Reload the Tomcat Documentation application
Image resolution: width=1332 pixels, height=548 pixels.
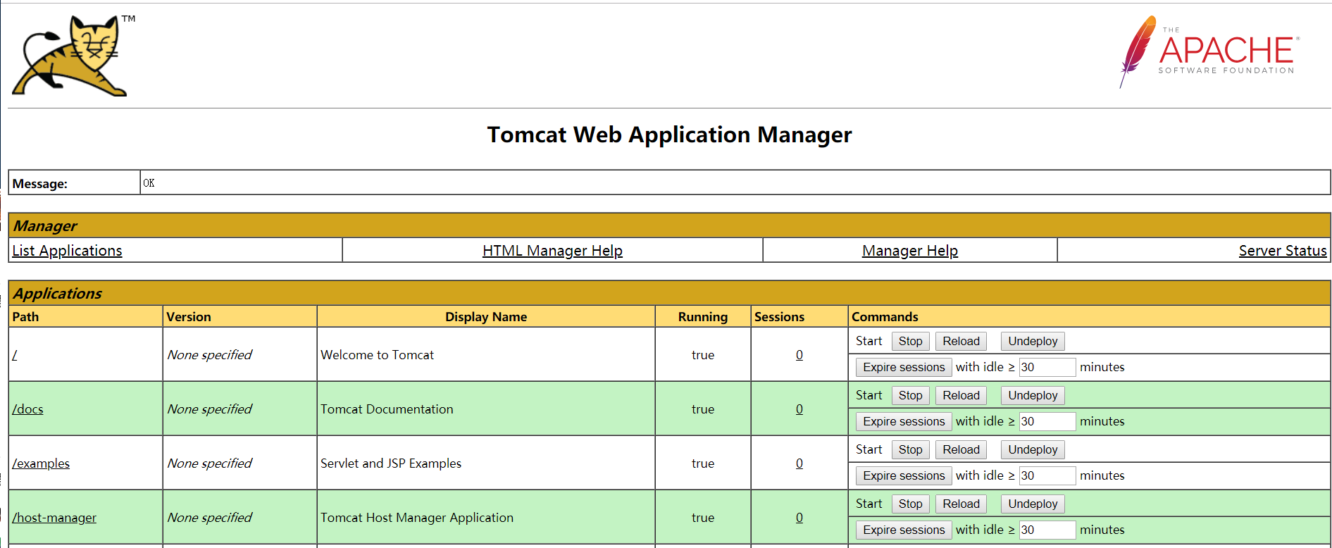pyautogui.click(x=961, y=395)
